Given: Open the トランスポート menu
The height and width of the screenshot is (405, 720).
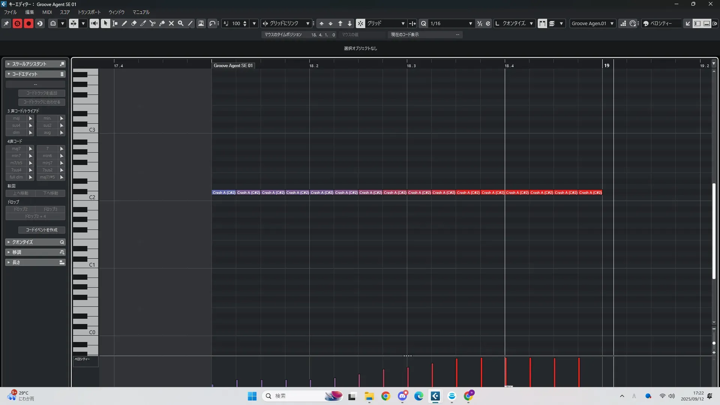Looking at the screenshot, I should click(89, 12).
